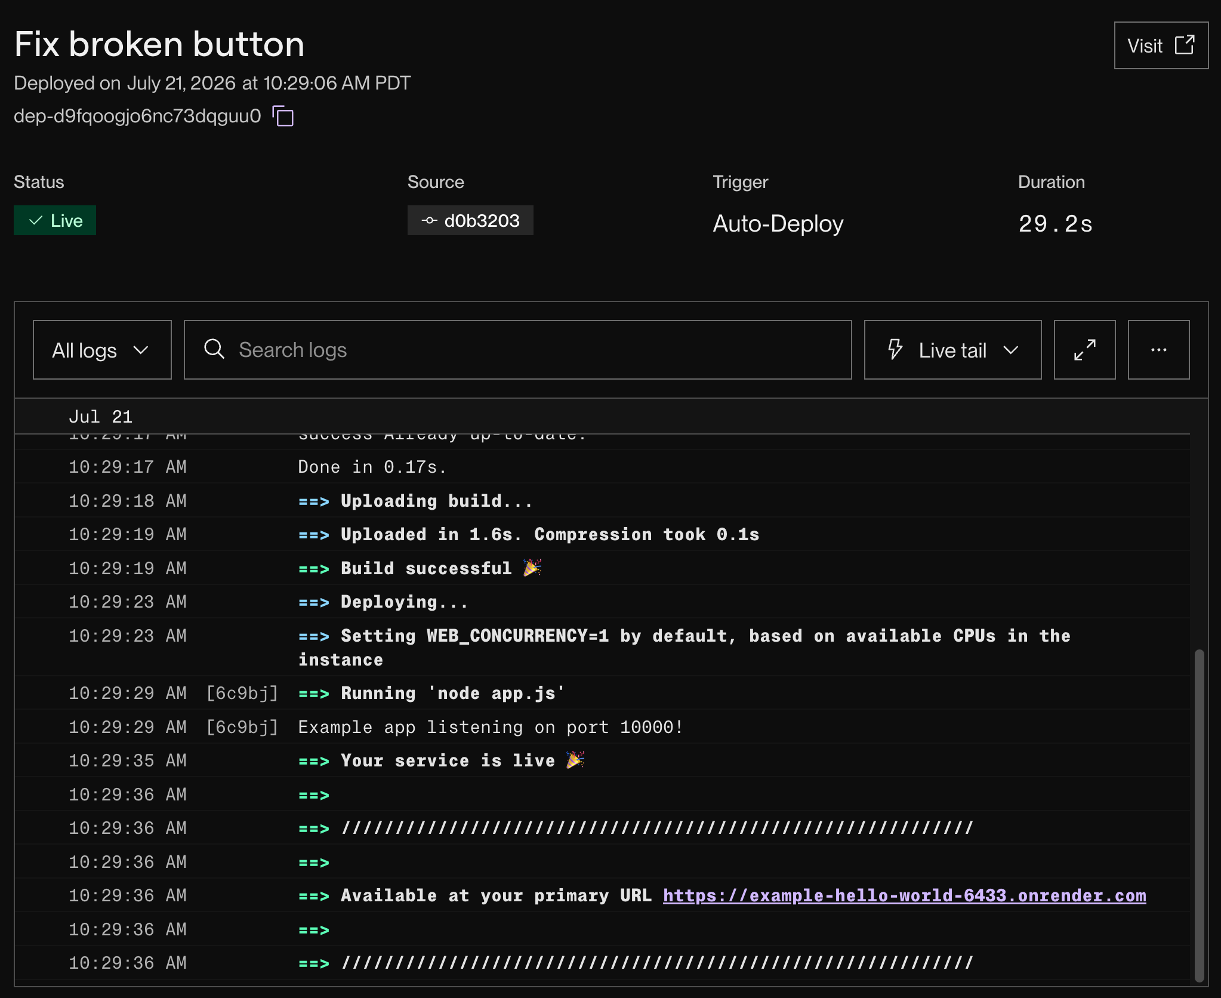Focus the Search logs field
Viewport: 1221px width, 998px height.
point(517,350)
